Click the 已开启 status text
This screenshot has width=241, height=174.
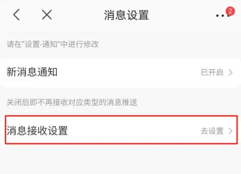pyautogui.click(x=212, y=73)
